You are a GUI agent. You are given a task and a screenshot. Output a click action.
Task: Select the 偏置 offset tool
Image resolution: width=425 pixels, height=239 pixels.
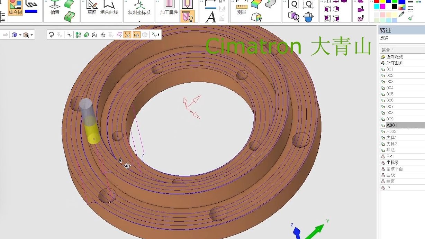(x=55, y=8)
